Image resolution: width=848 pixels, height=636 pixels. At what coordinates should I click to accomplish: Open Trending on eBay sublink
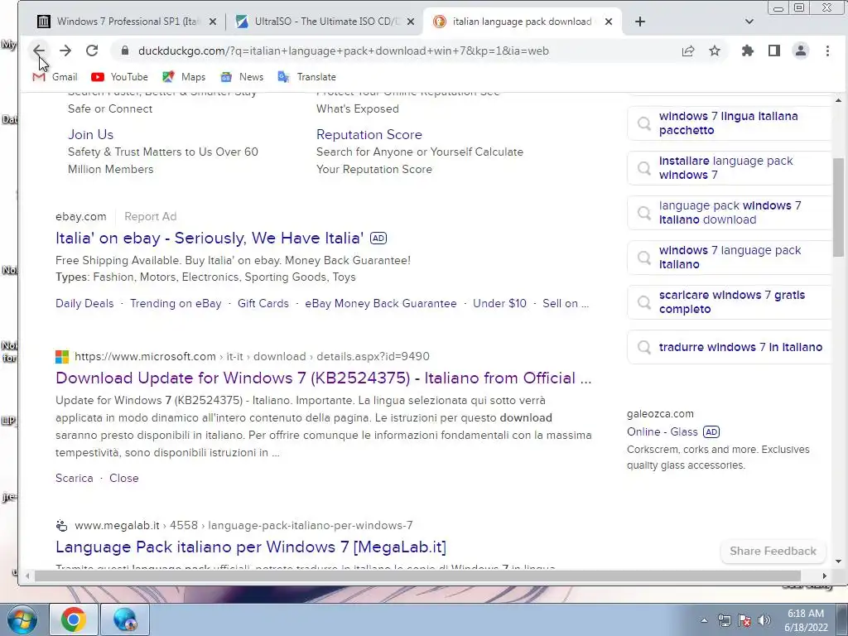(x=176, y=303)
